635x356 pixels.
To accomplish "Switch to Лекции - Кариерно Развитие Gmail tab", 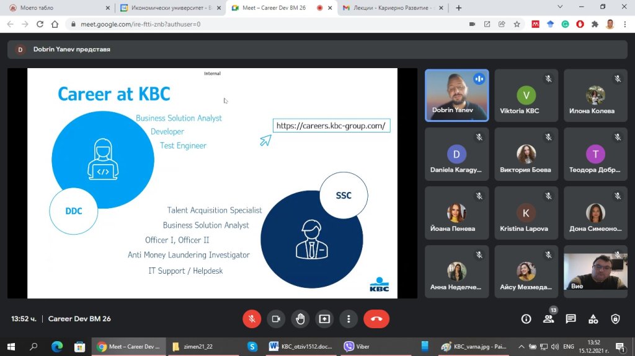I will (393, 7).
